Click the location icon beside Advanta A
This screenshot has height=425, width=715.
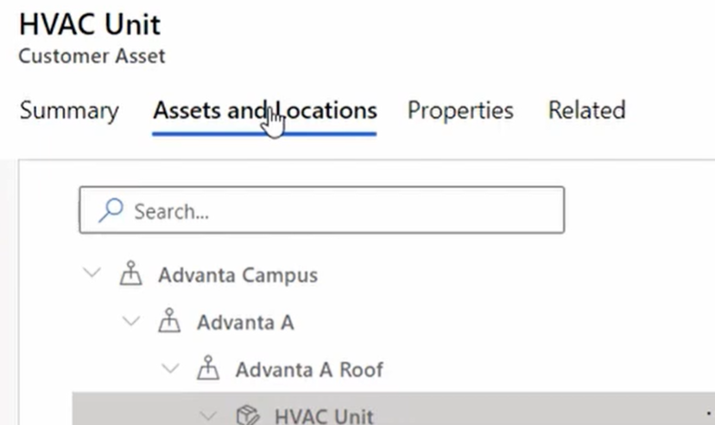[169, 320]
